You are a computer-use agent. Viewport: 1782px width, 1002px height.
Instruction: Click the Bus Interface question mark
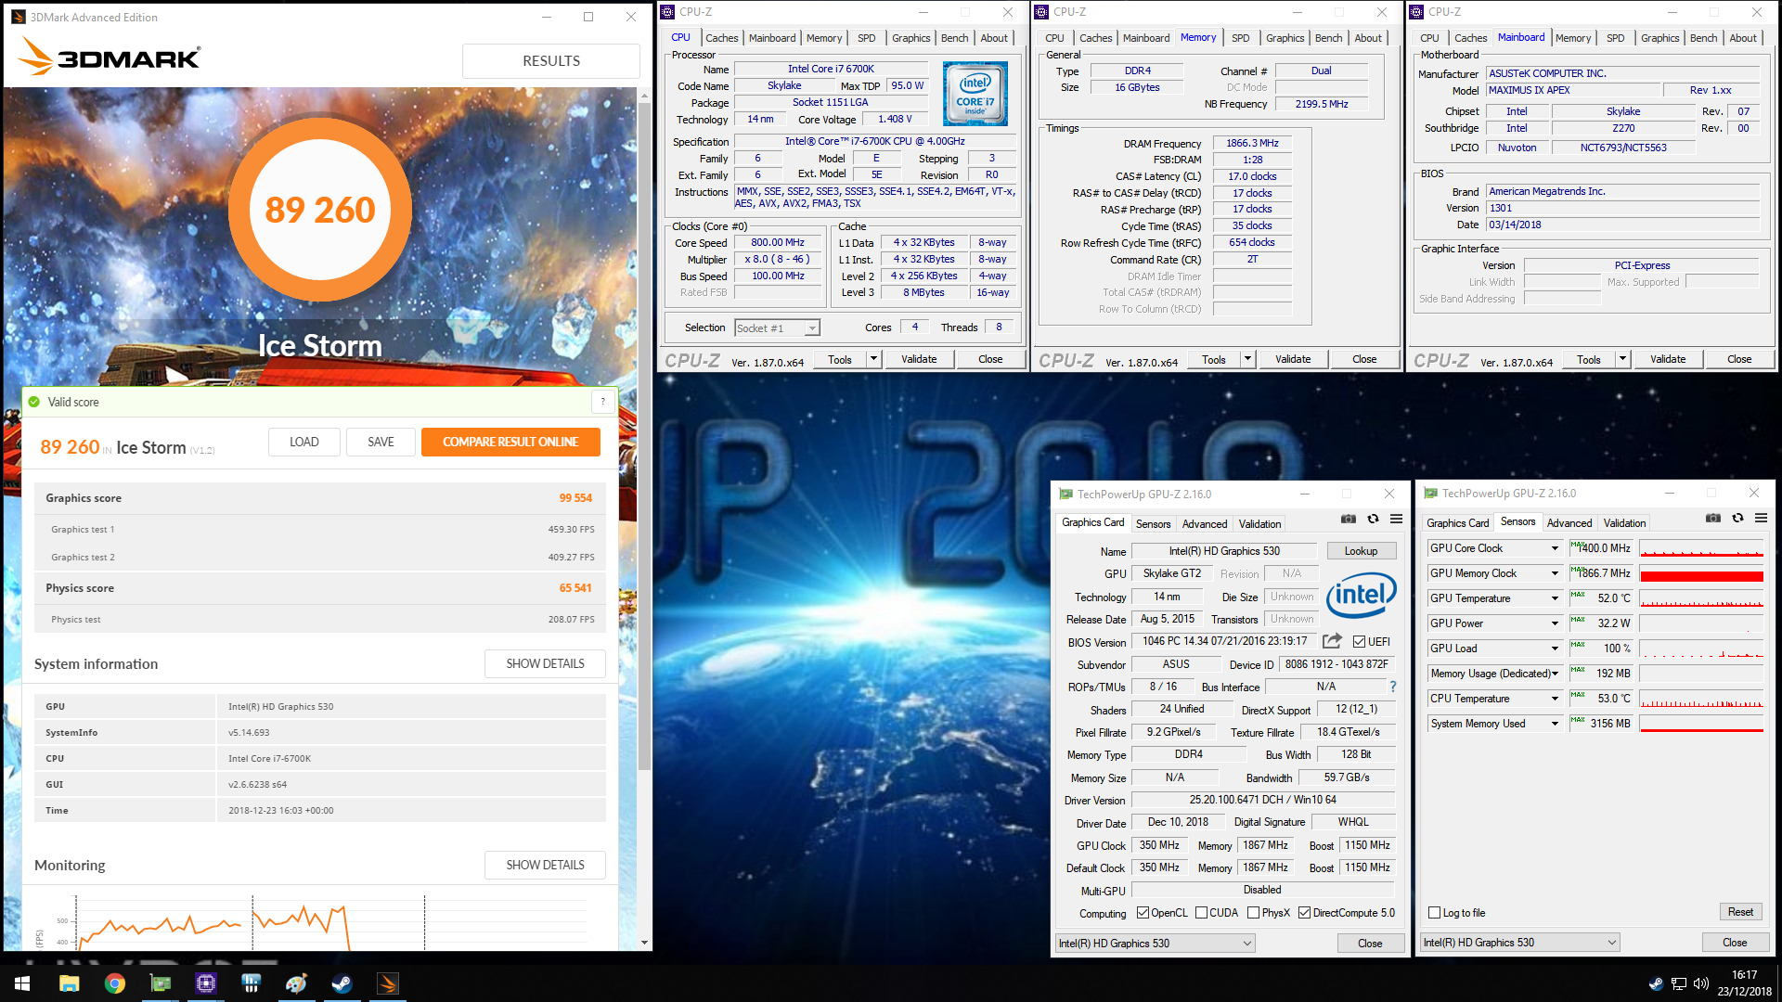[x=1392, y=687]
